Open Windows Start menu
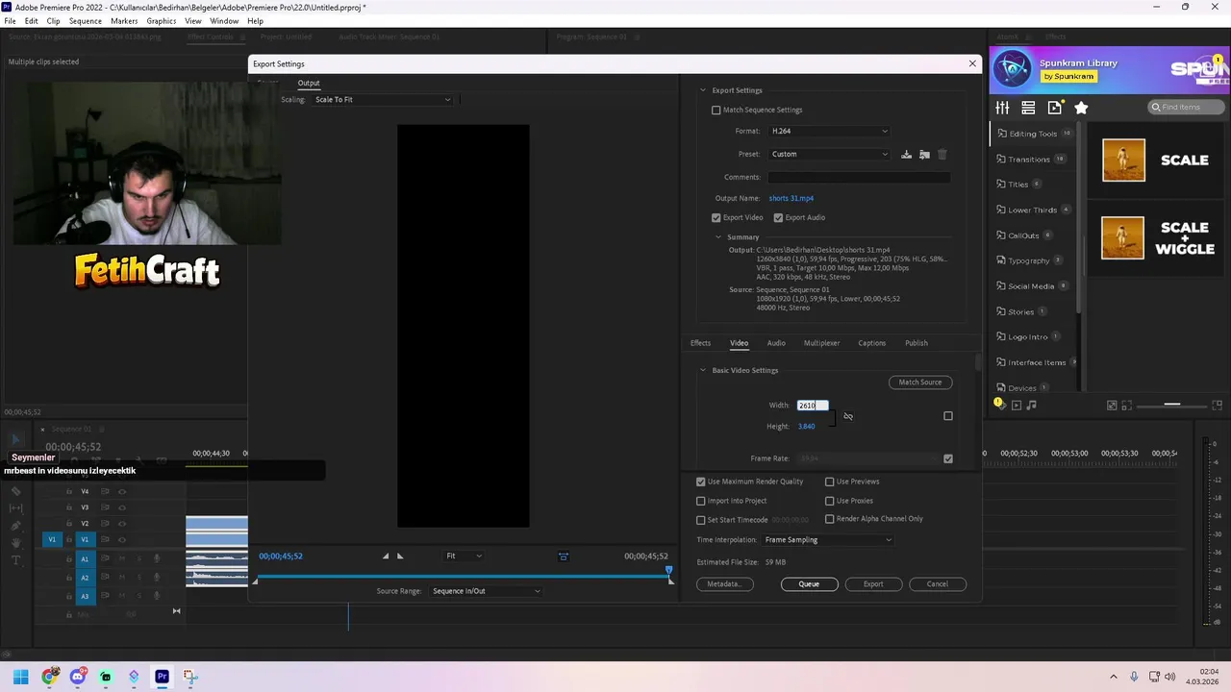1231x692 pixels. pyautogui.click(x=21, y=677)
